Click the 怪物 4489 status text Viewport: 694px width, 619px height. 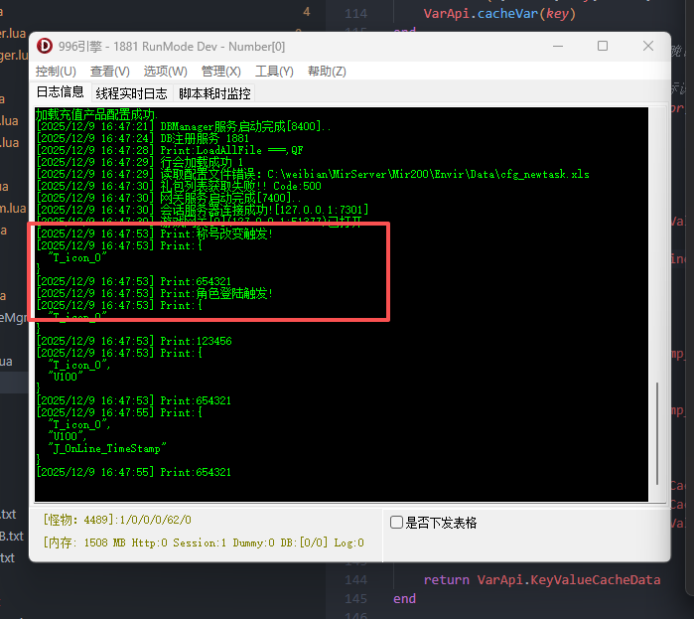(x=117, y=521)
